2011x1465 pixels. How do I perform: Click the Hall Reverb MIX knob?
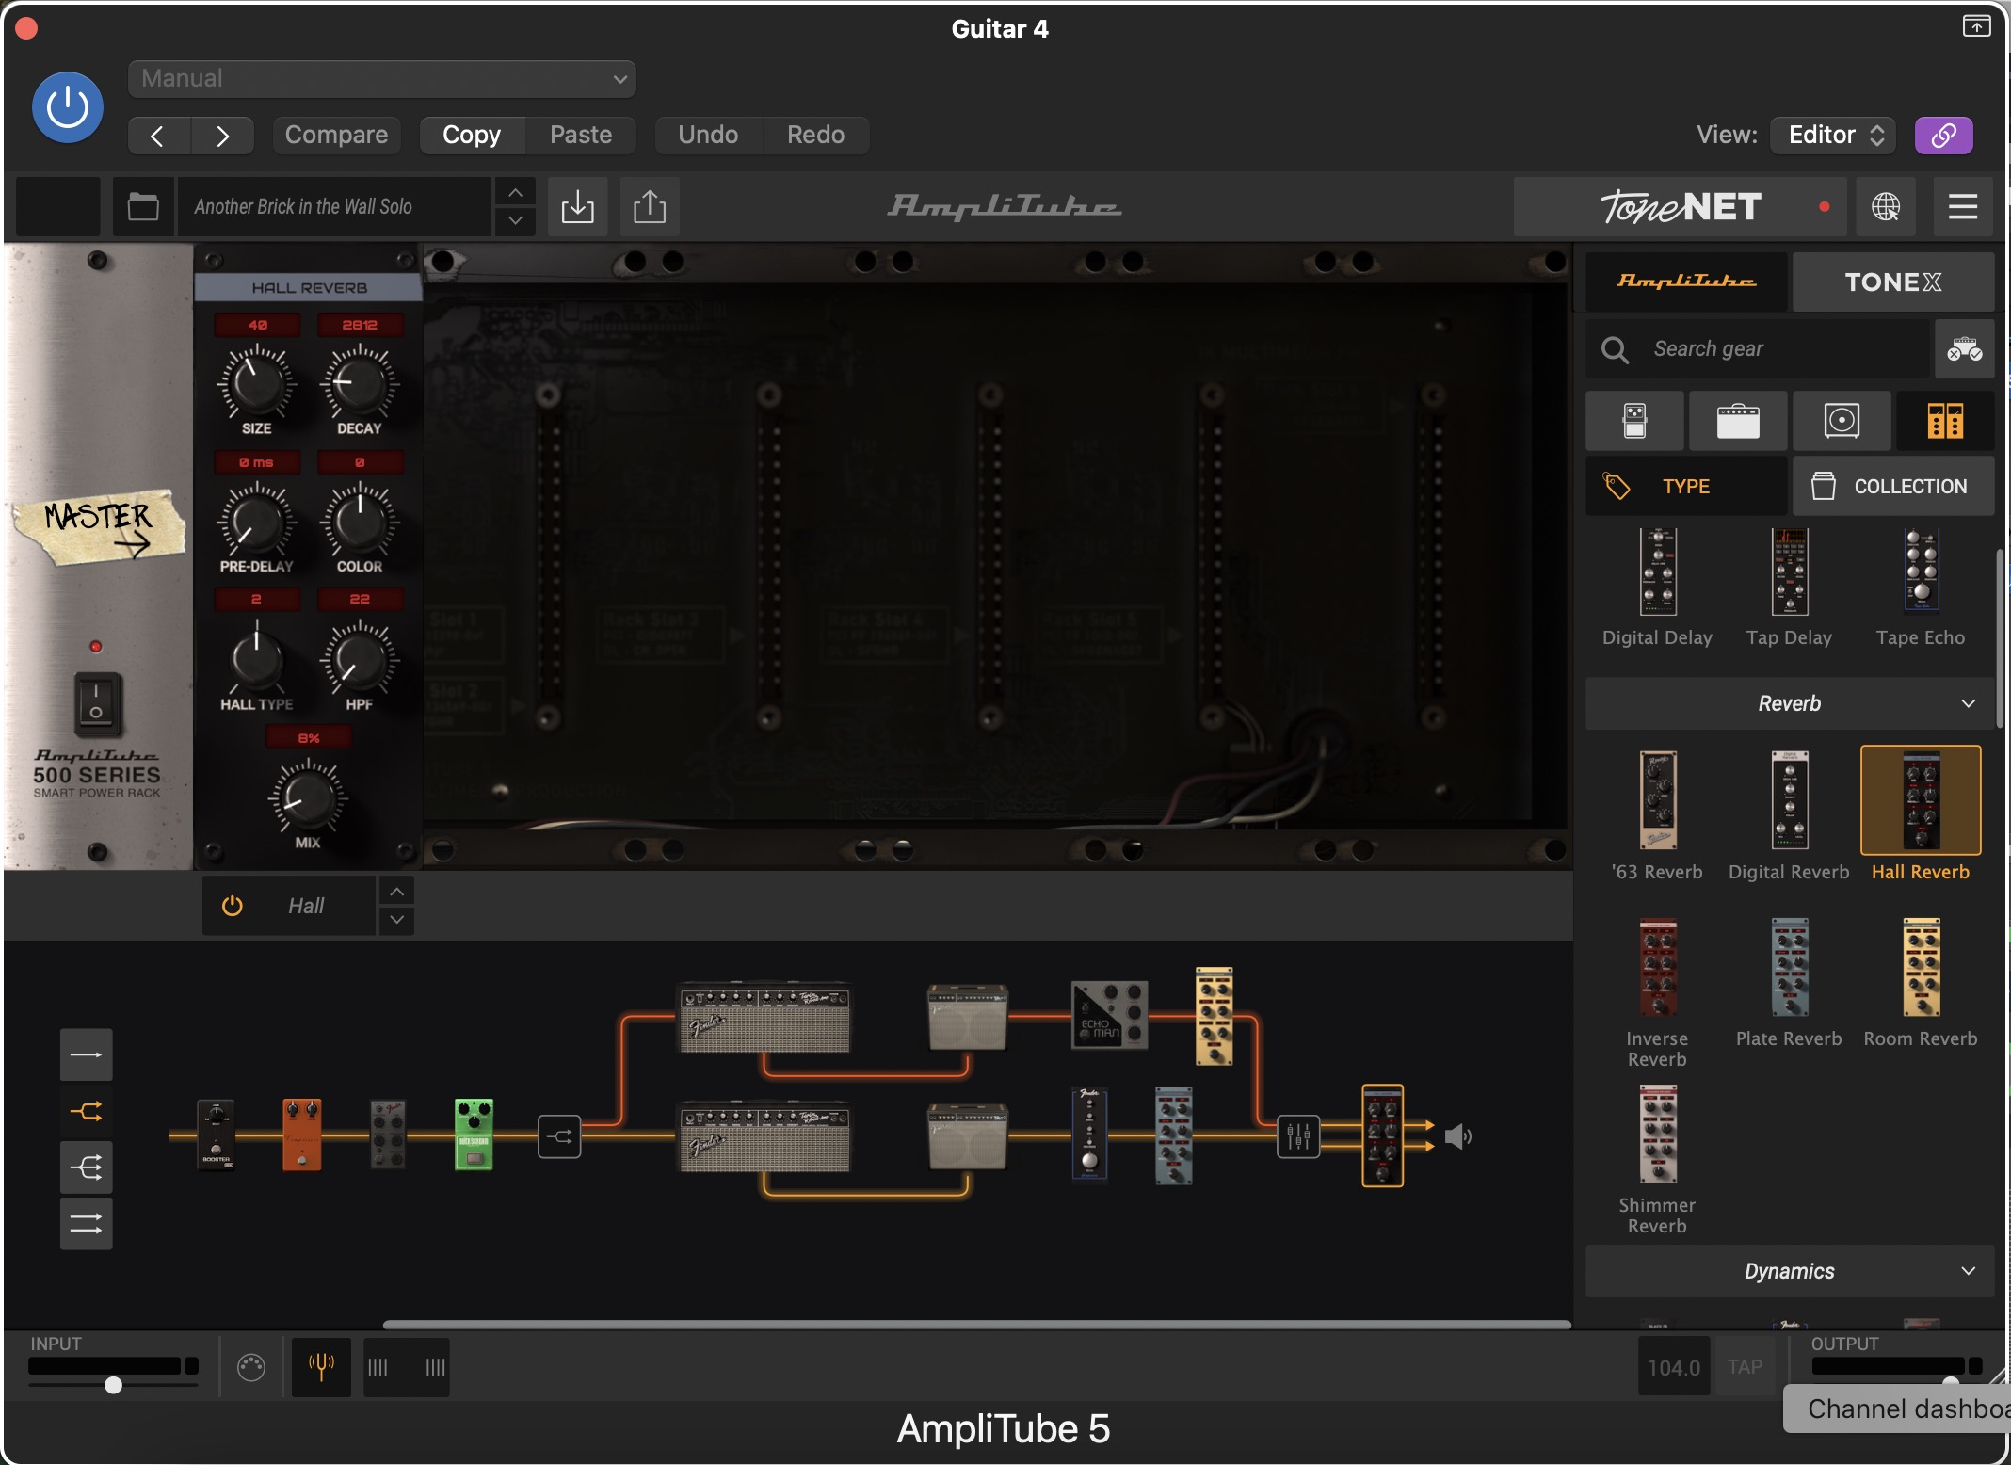tap(308, 797)
